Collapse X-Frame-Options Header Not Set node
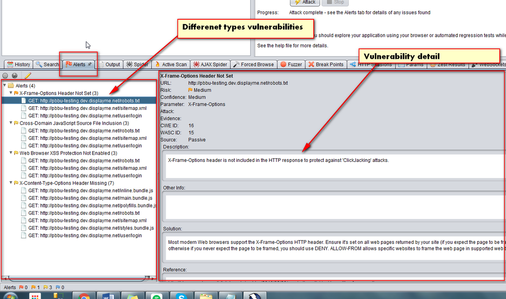Screen dimensions: 506x299 [x=10, y=93]
